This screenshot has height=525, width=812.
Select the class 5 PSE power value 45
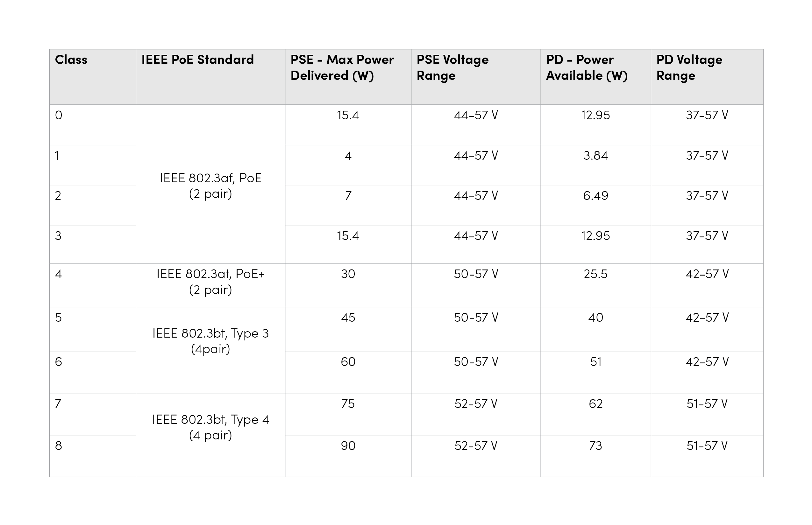pyautogui.click(x=348, y=318)
